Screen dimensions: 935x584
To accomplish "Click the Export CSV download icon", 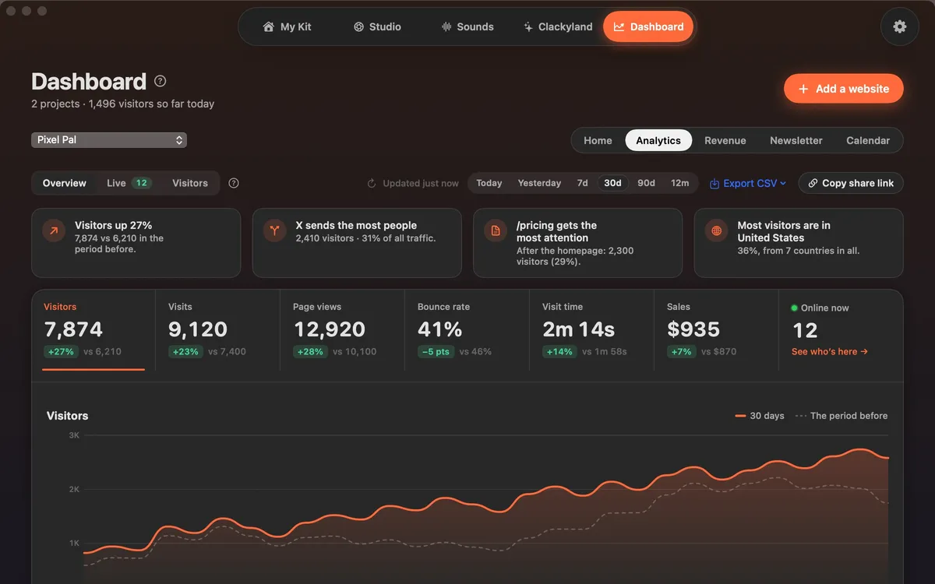I will [714, 183].
